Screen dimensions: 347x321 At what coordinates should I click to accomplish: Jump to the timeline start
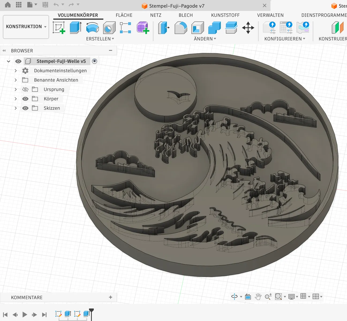pos(5,315)
